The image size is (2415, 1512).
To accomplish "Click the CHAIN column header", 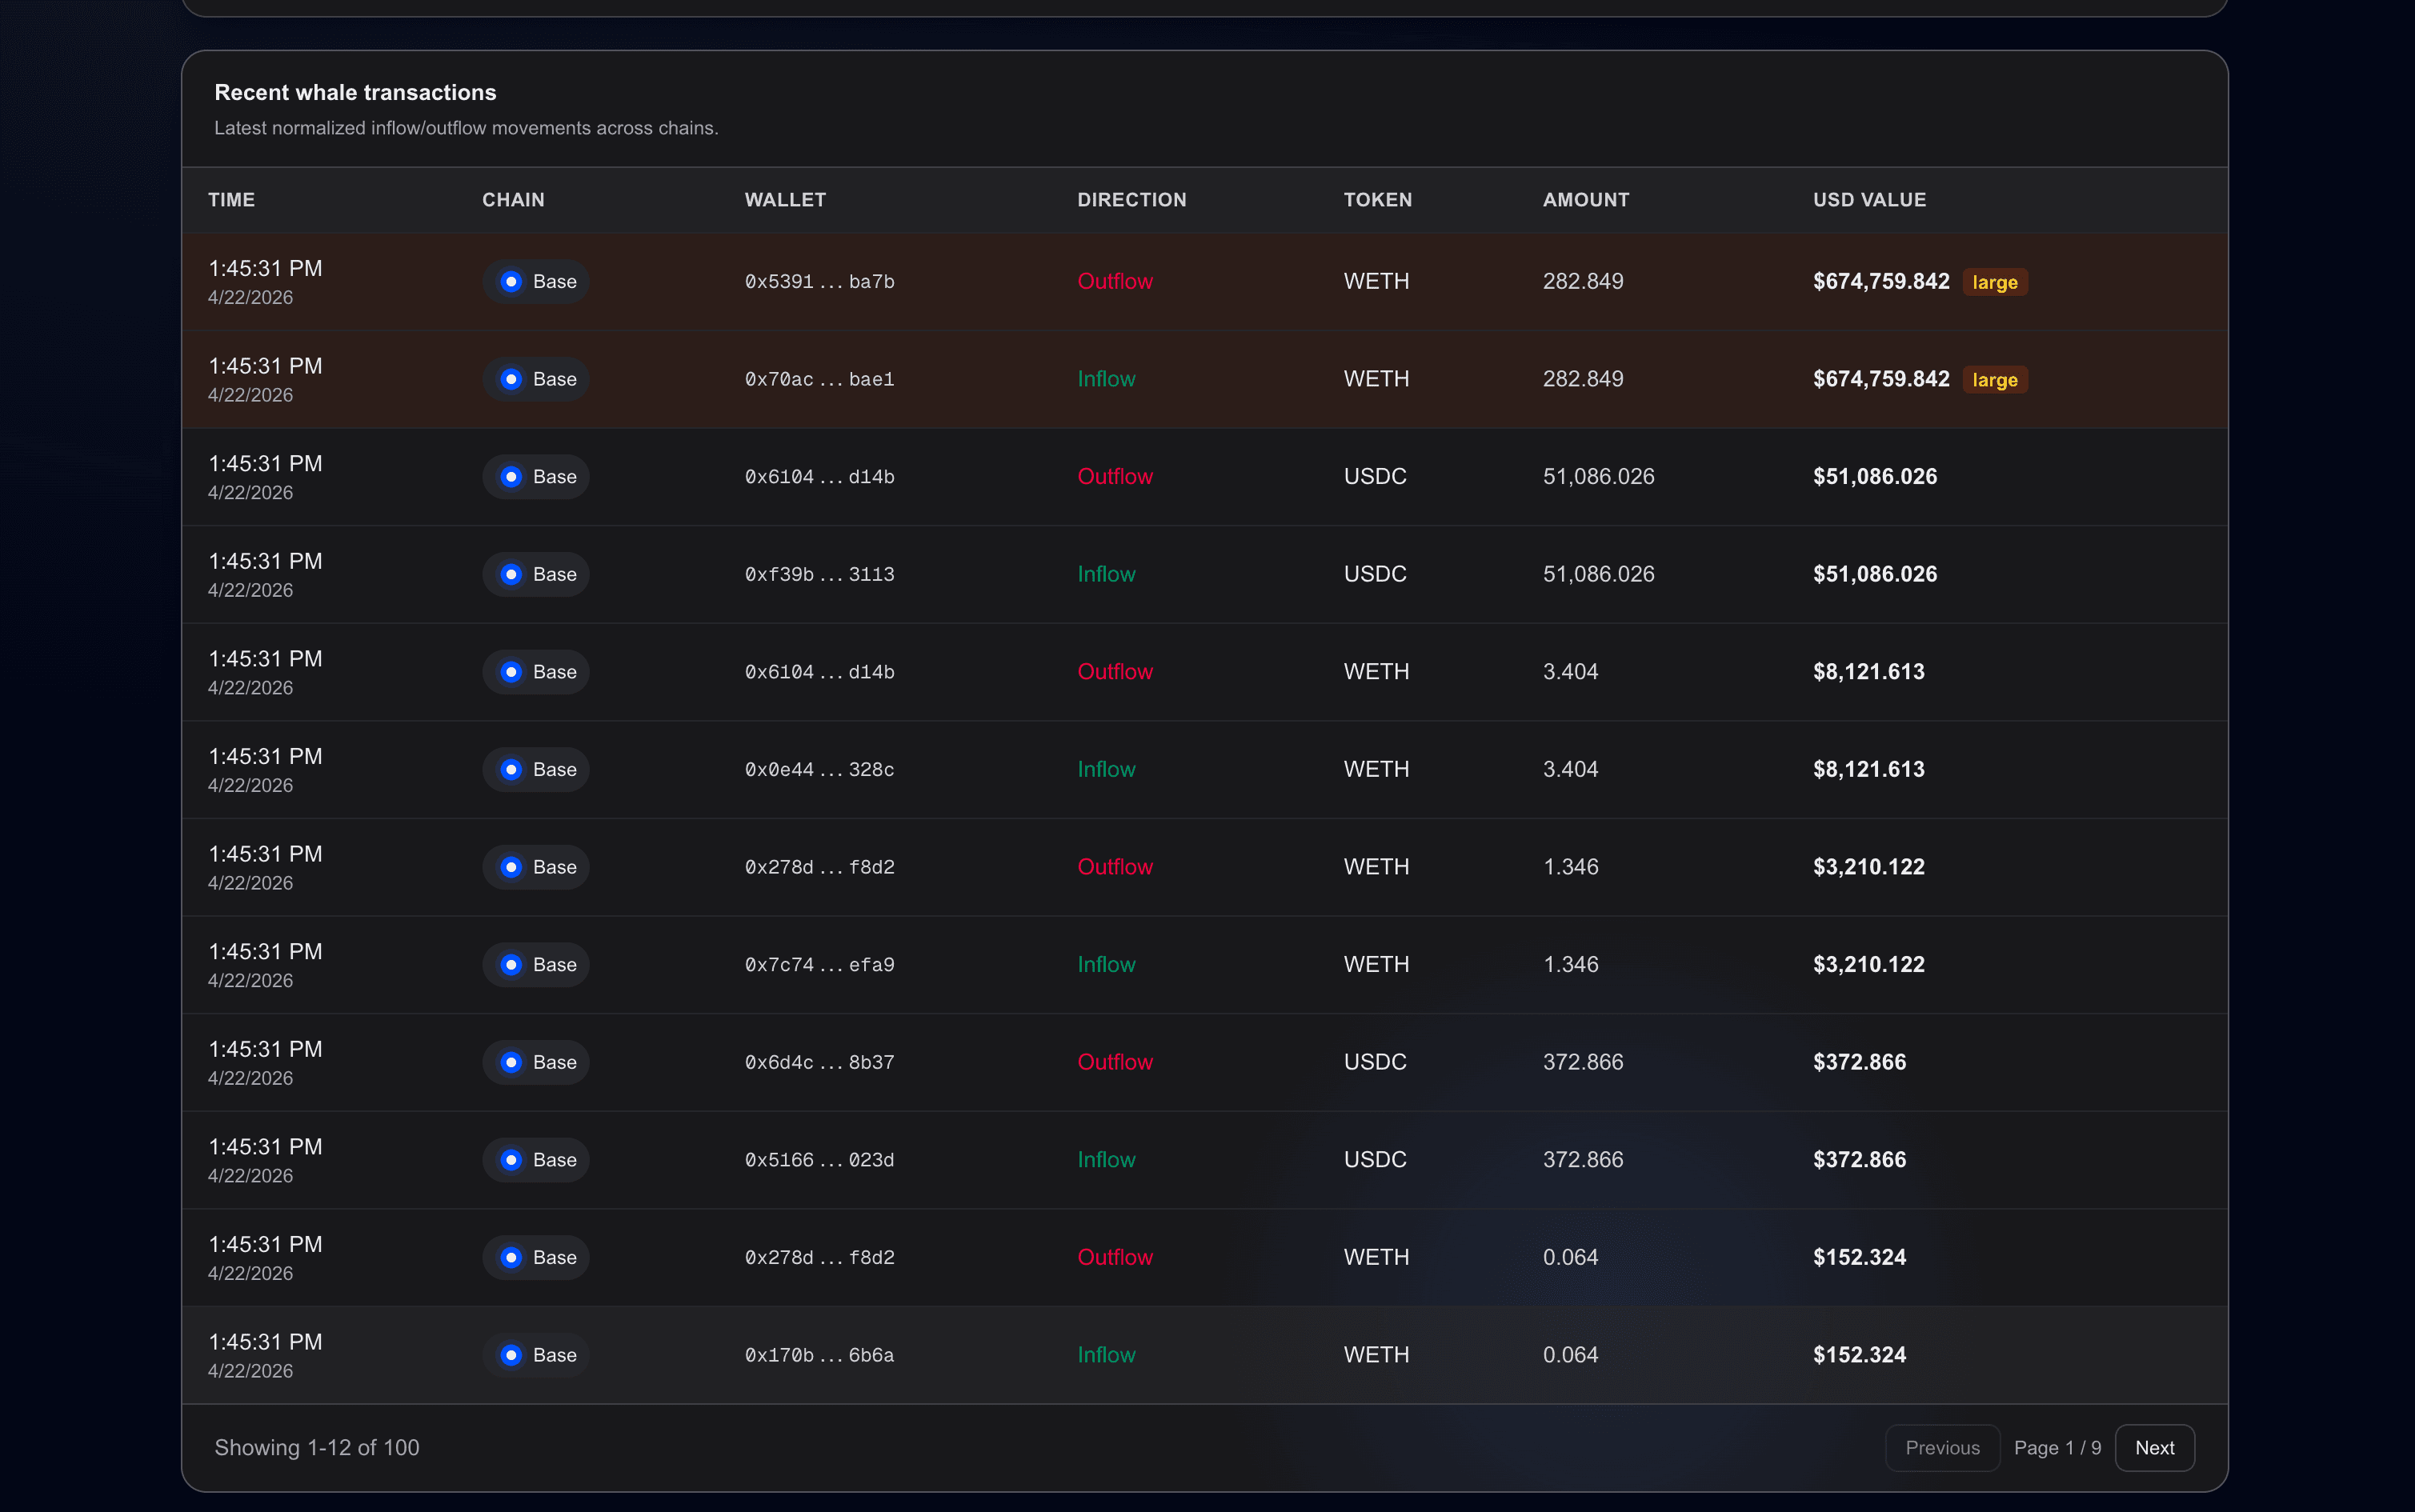I will pyautogui.click(x=513, y=199).
